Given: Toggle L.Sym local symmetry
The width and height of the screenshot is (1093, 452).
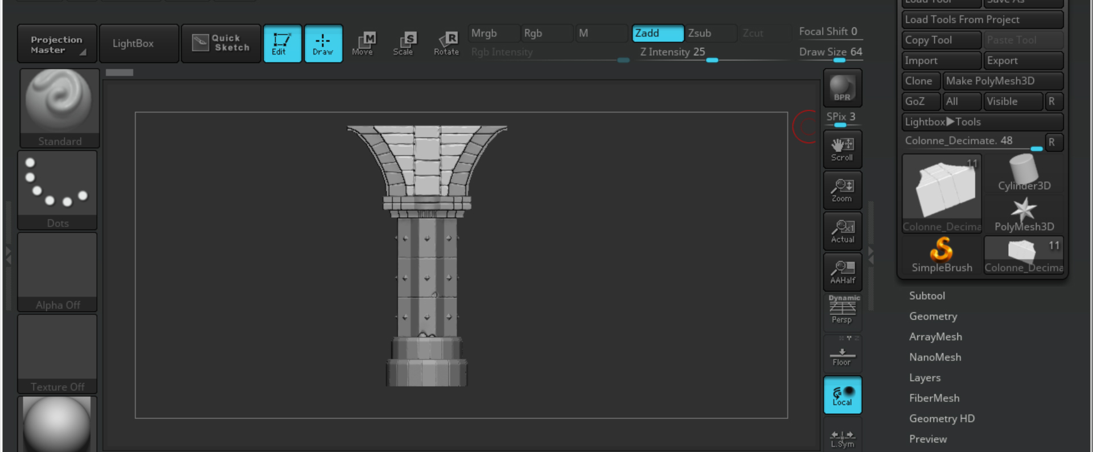Looking at the screenshot, I should [843, 436].
